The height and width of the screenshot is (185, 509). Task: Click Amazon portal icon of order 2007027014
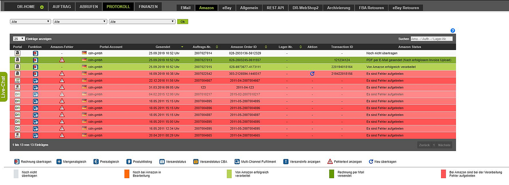point(17,53)
